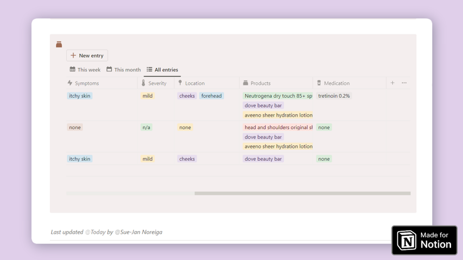463x260 pixels.
Task: Click the jar icon beside Products
Action: tap(246, 83)
